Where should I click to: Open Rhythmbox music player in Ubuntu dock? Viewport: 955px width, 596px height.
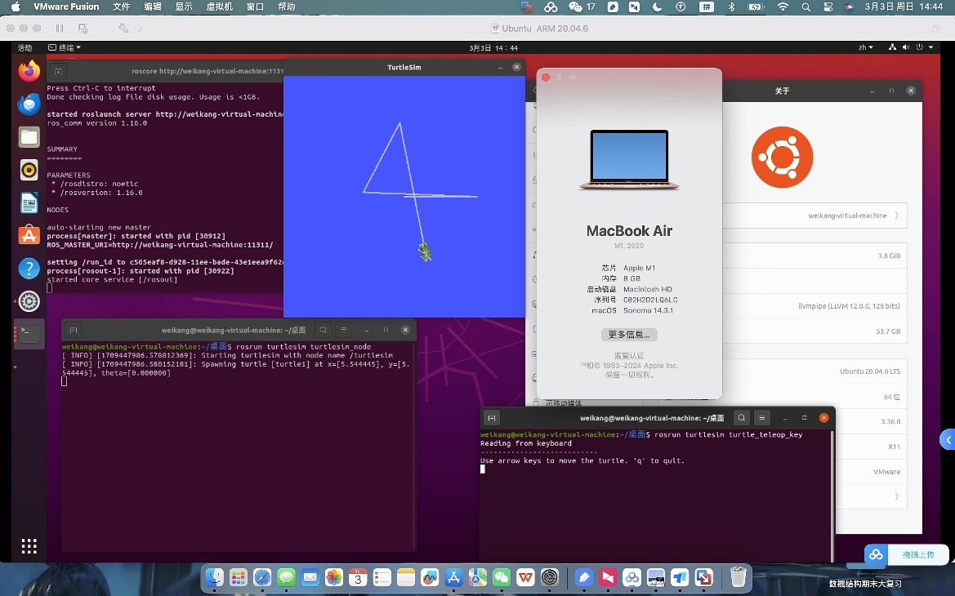[29, 170]
